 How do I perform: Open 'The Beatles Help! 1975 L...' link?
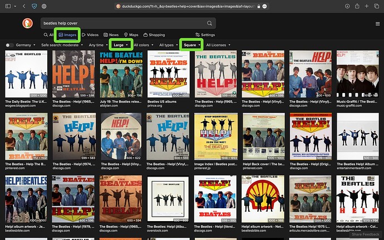coord(310,227)
